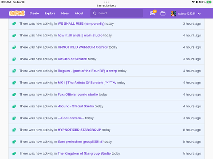Click studio icon beside WE SHALL RISE
This screenshot has height=159, width=213.
point(14,23)
